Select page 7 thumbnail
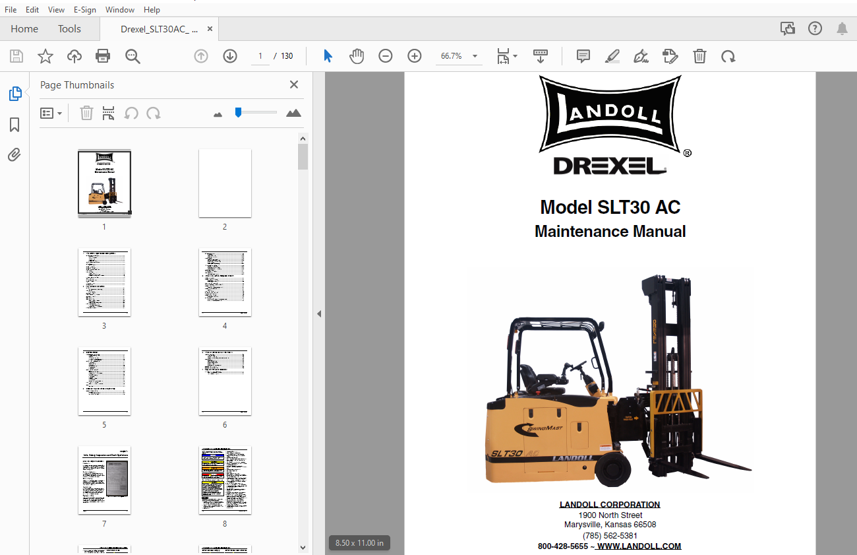The height and width of the screenshot is (555, 857). 104,480
